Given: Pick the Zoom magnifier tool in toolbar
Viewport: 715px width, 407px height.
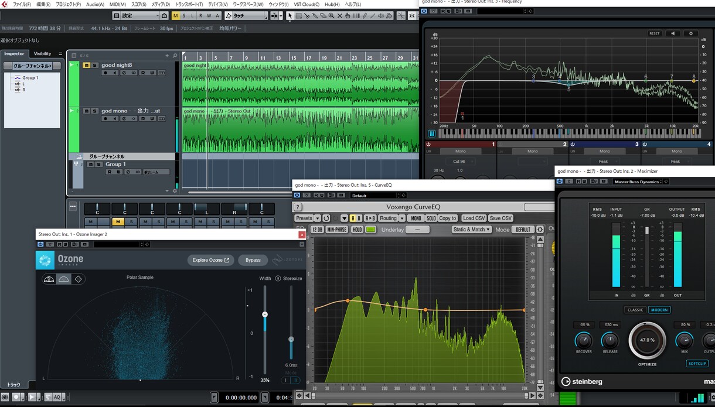Looking at the screenshot, I should [332, 16].
